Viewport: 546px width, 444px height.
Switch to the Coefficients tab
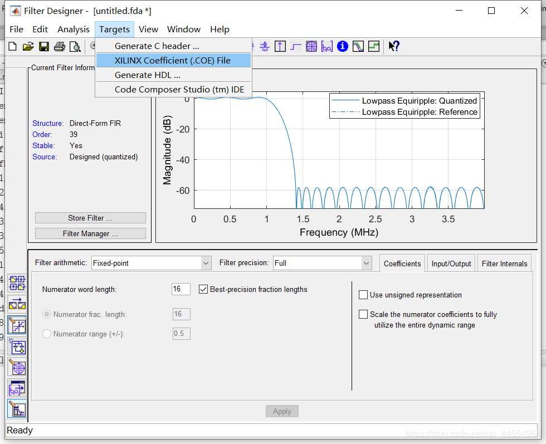pos(402,264)
